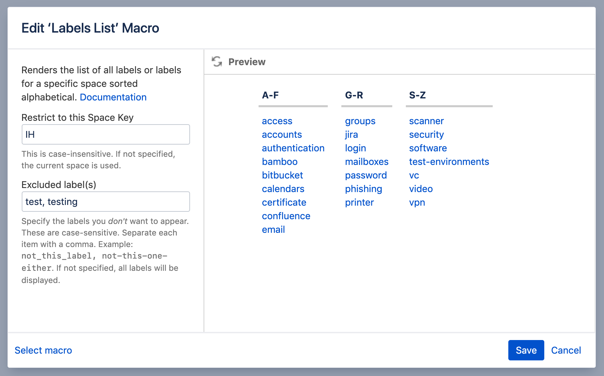Focus the Restrict to this Space Key field
The image size is (604, 376).
coord(106,135)
